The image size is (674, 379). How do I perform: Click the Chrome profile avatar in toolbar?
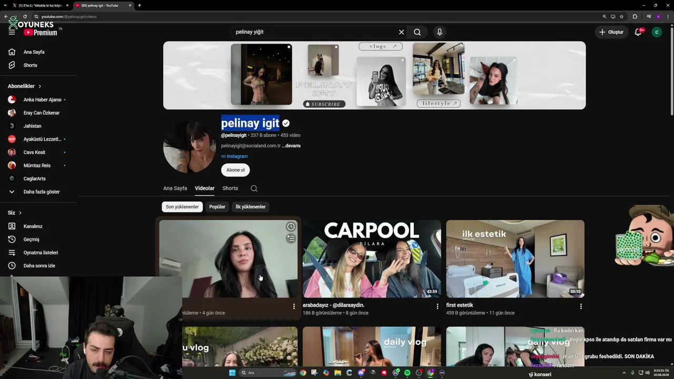[658, 16]
